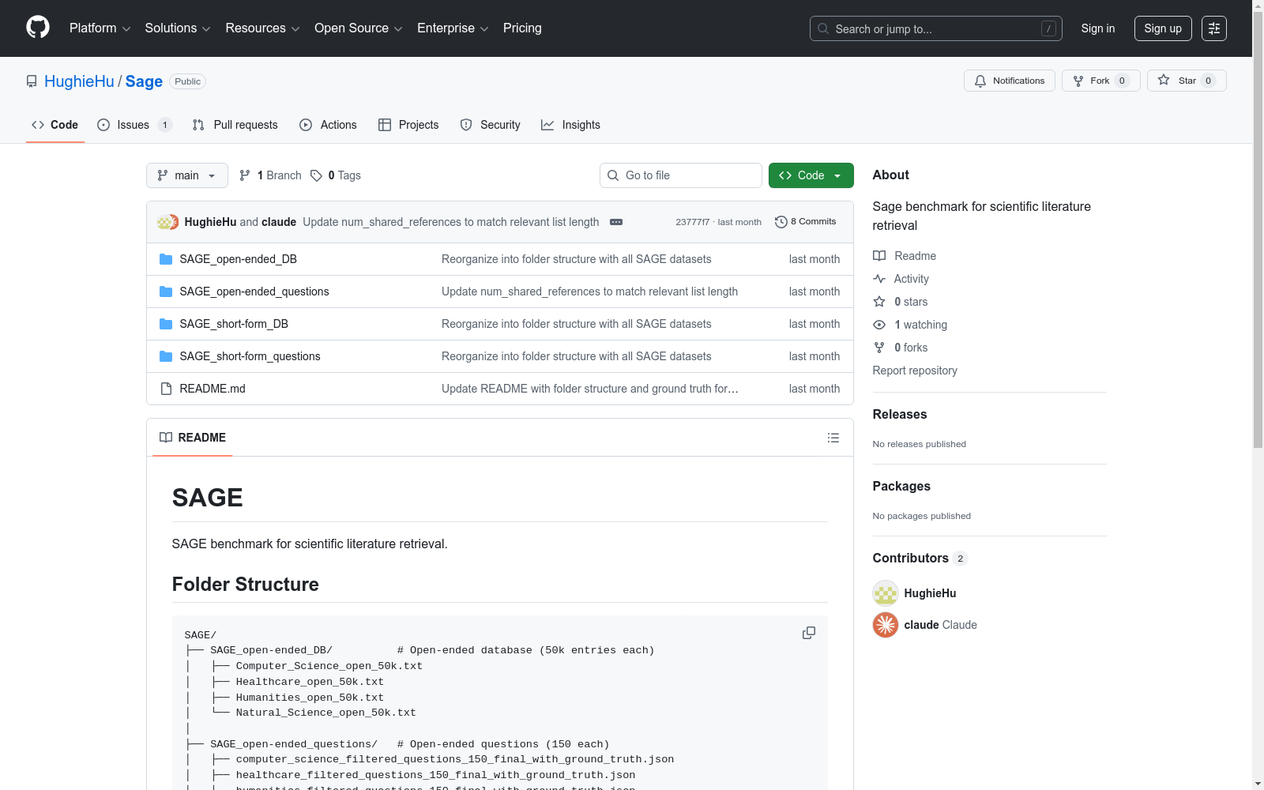This screenshot has width=1264, height=790.
Task: Open the HughieHu owner profile link
Action: (x=79, y=81)
